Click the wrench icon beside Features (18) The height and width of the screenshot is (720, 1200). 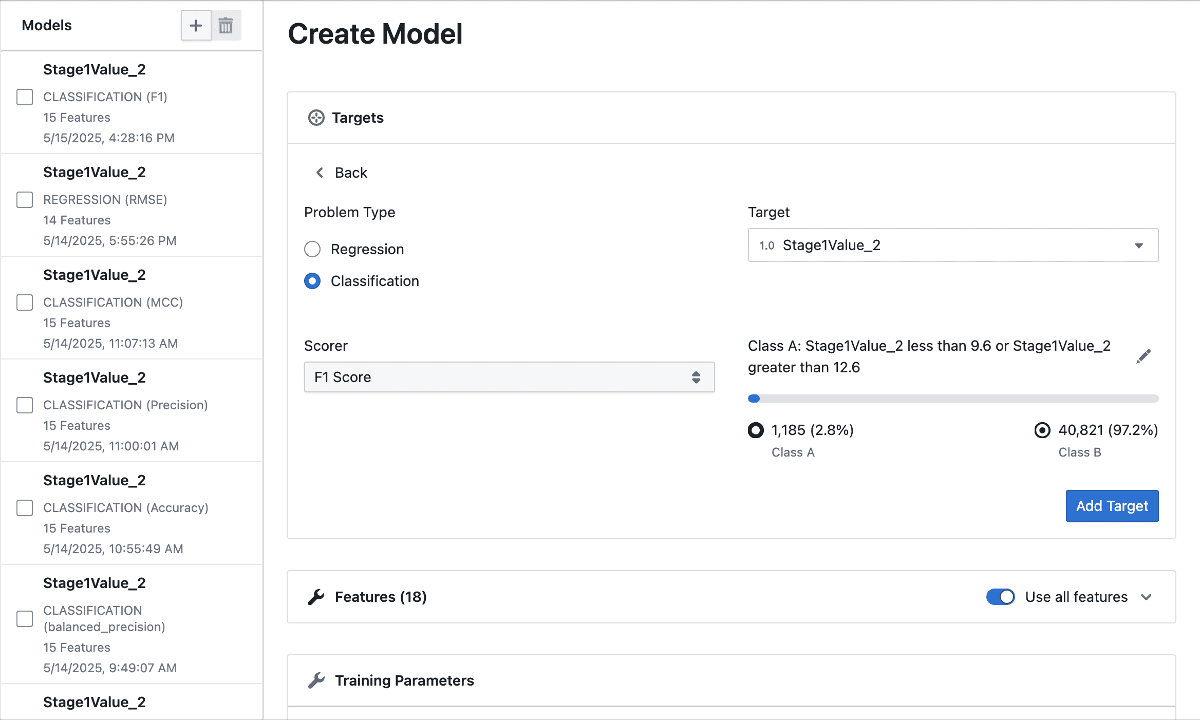[x=316, y=597]
